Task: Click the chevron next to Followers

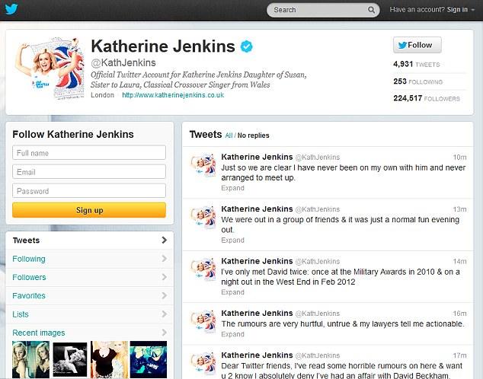Action: (x=165, y=277)
